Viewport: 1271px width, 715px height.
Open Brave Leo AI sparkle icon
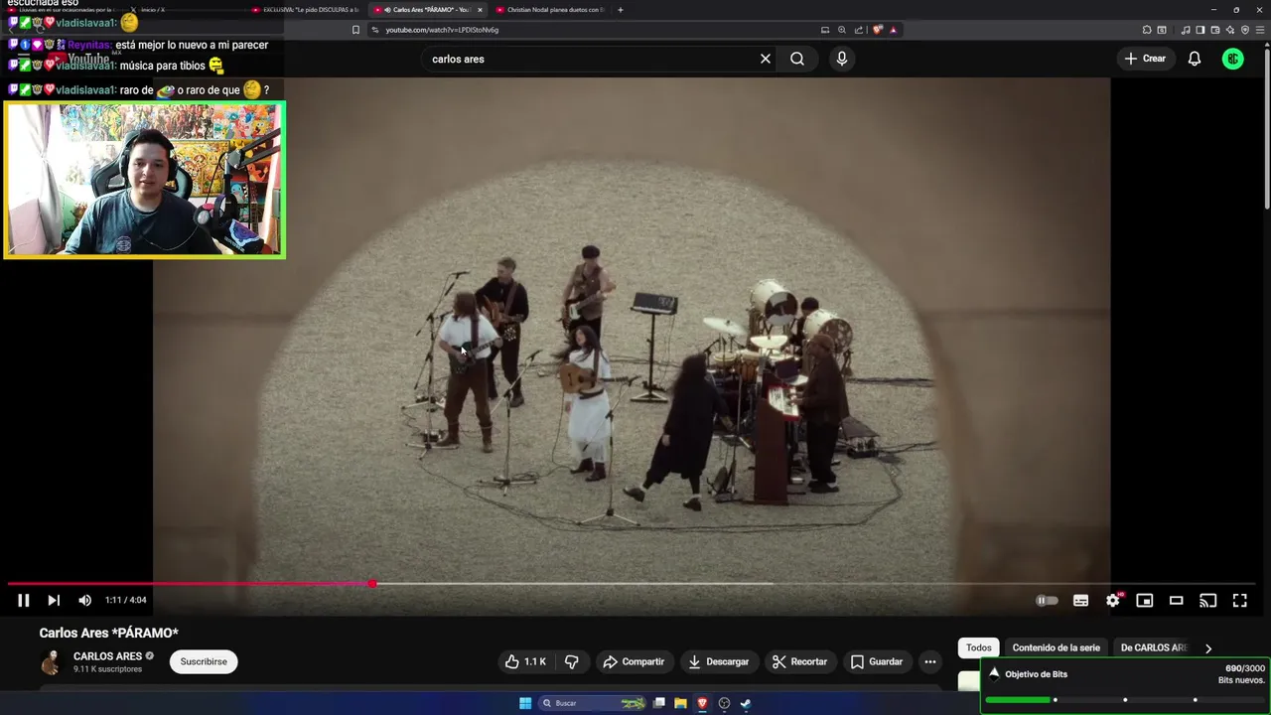1230,30
